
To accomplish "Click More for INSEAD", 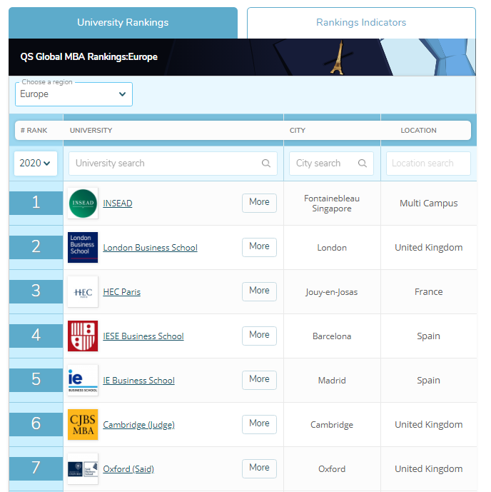I will 259,203.
